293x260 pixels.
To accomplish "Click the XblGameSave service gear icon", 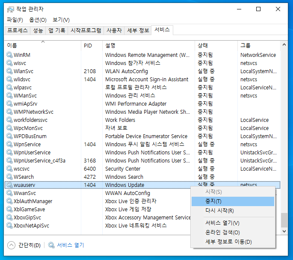I will [9, 209].
